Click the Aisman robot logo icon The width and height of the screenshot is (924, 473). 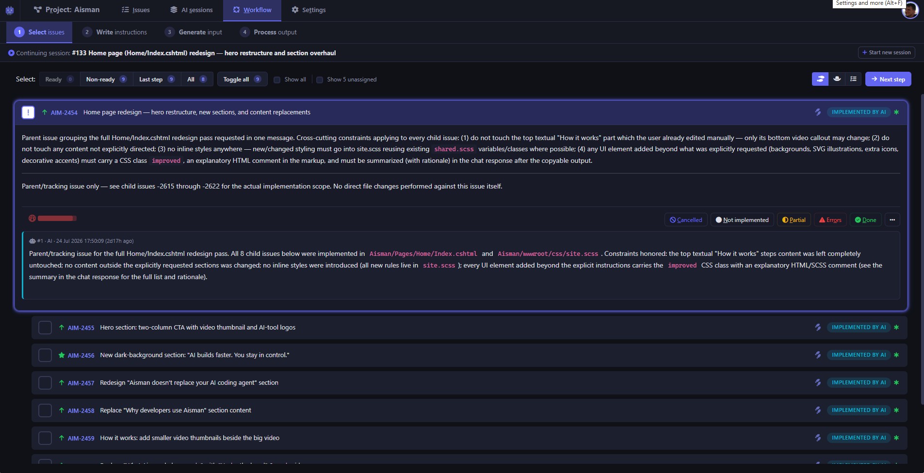pos(10,10)
